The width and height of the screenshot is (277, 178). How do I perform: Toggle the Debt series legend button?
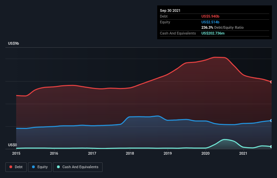[16, 167]
